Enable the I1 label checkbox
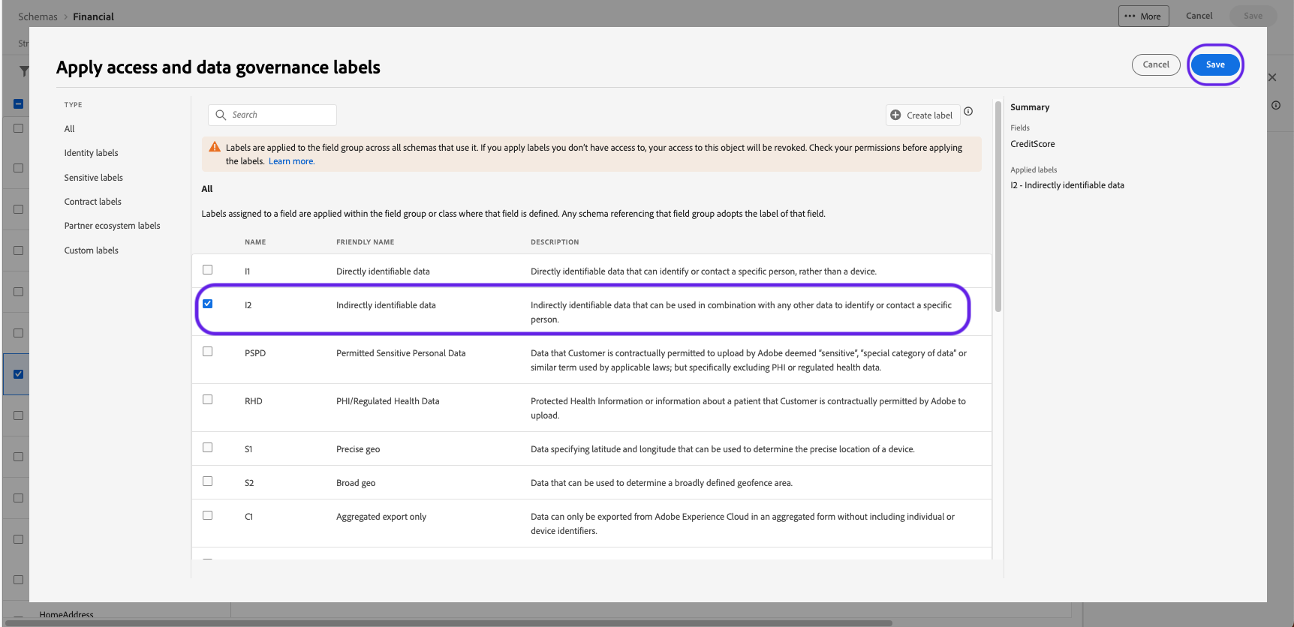 (208, 270)
